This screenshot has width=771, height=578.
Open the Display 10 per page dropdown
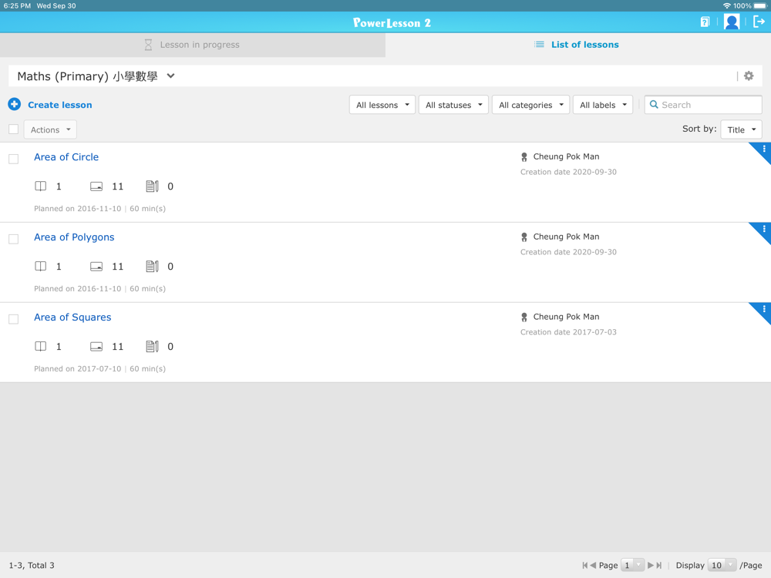tap(722, 565)
